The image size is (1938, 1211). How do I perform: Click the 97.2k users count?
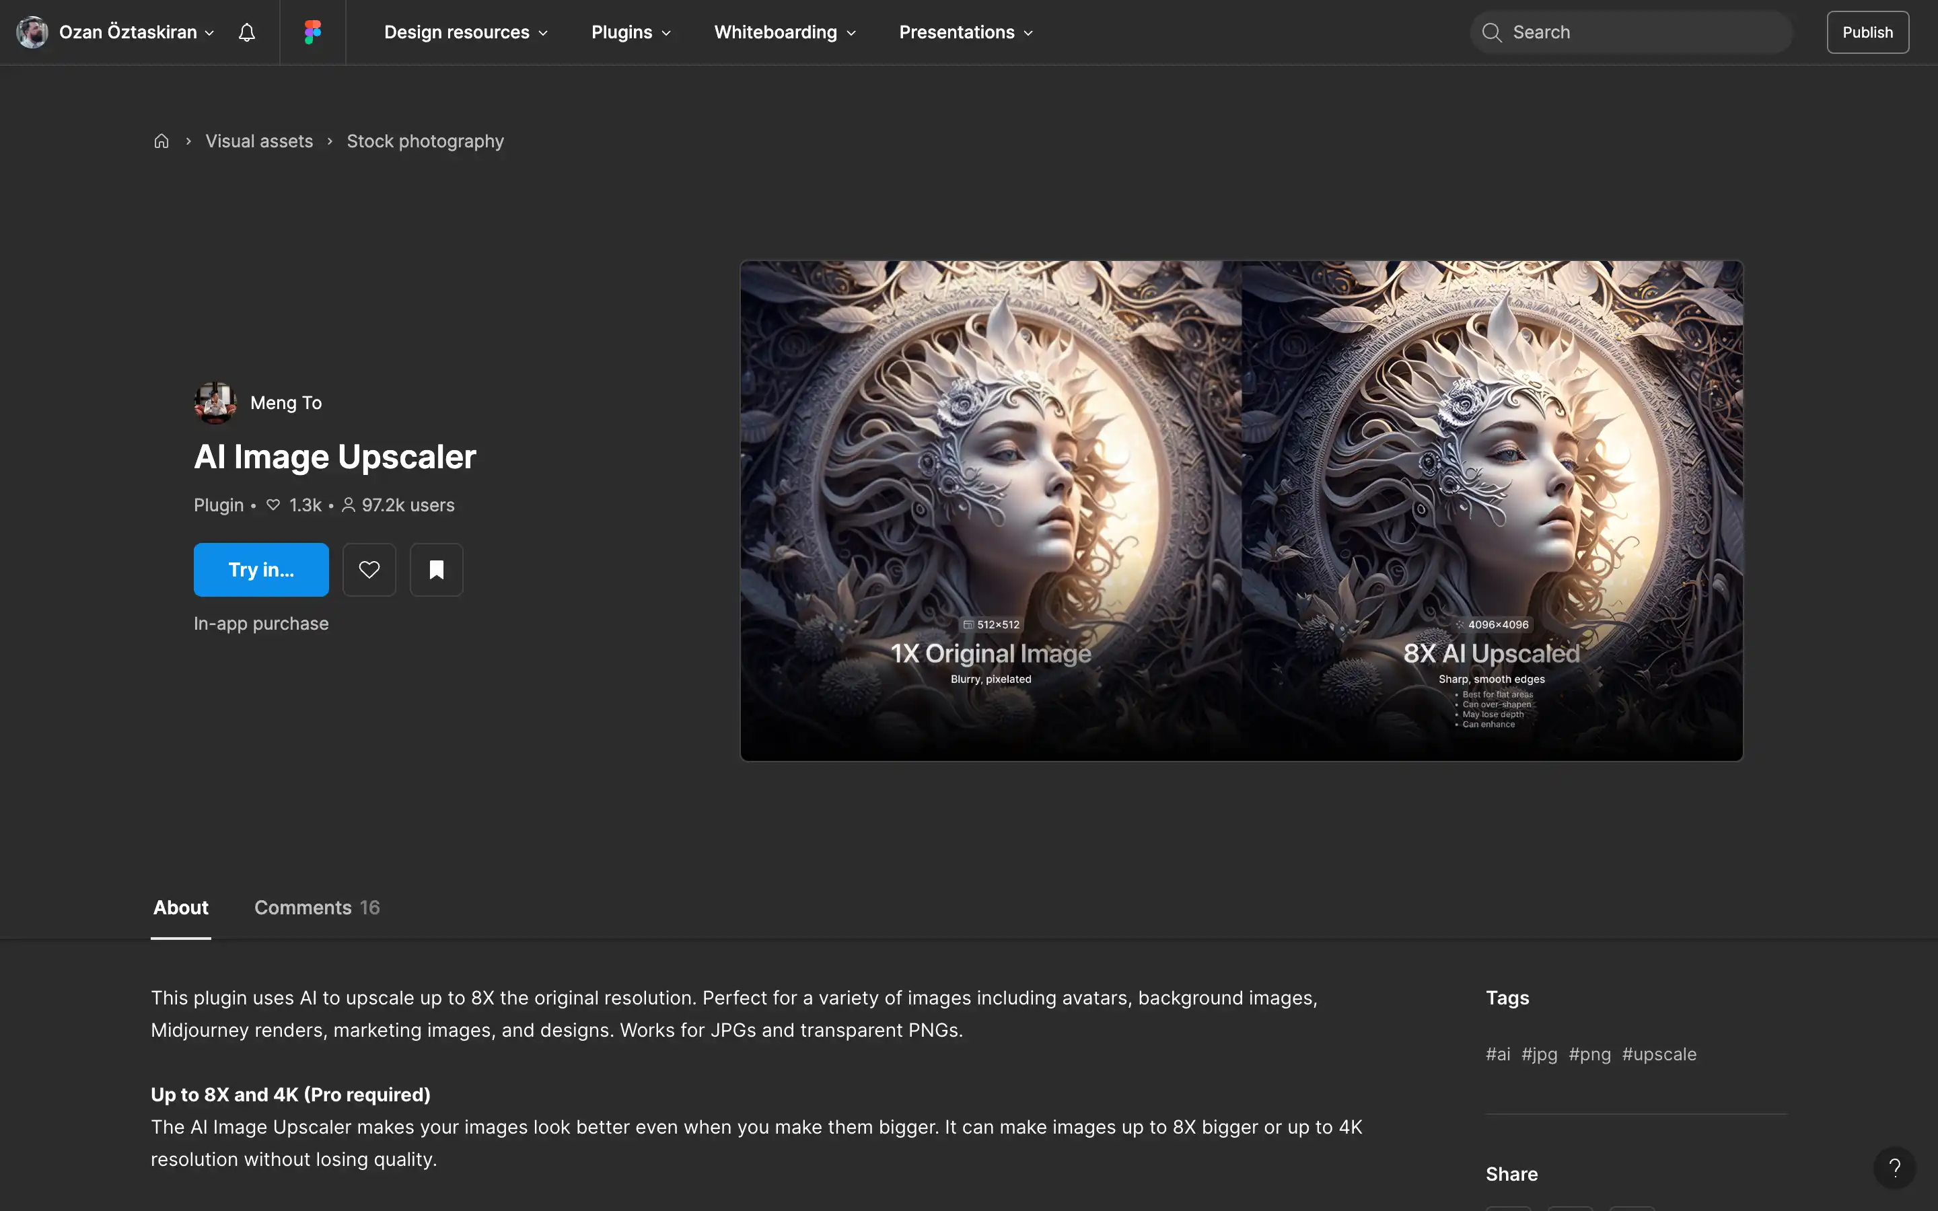398,505
